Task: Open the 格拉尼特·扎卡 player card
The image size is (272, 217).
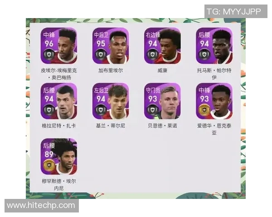Action: (x=59, y=101)
